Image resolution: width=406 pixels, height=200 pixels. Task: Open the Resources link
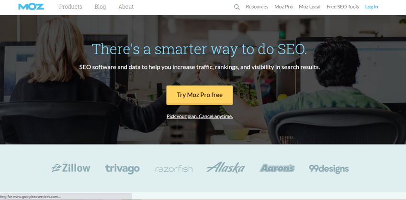[257, 7]
